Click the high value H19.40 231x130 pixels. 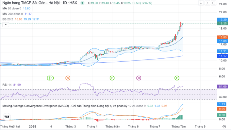click(104, 3)
